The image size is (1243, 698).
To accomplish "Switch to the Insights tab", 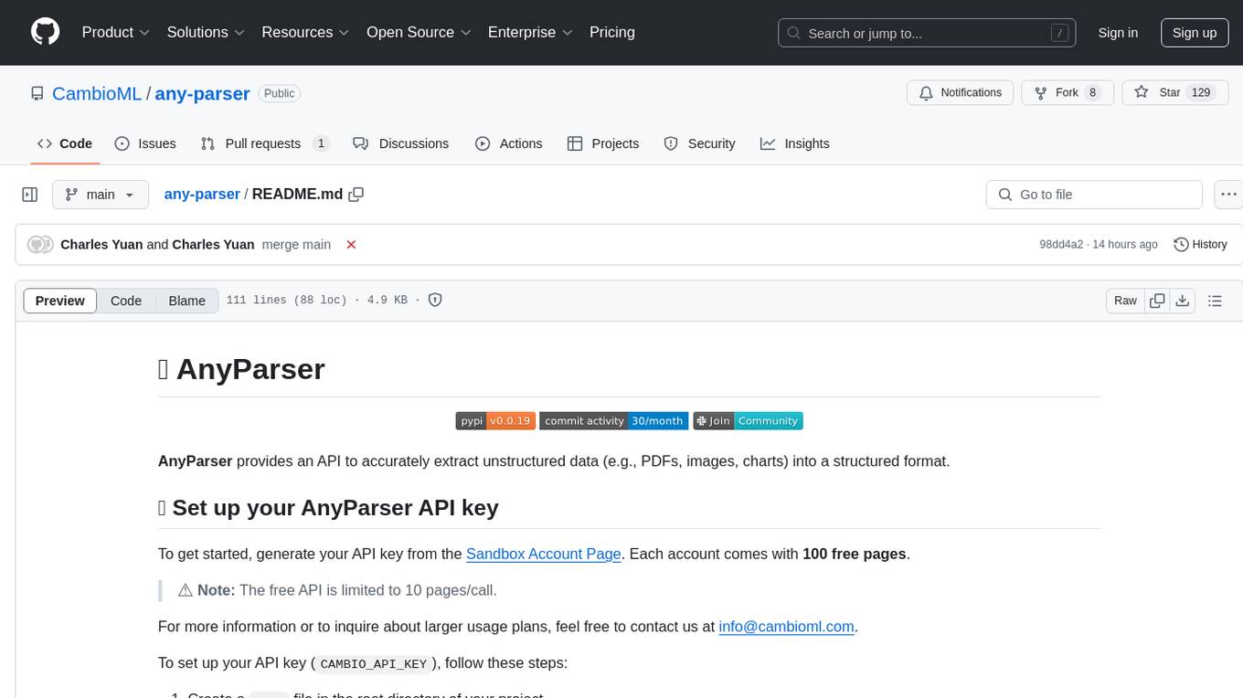I will (795, 143).
